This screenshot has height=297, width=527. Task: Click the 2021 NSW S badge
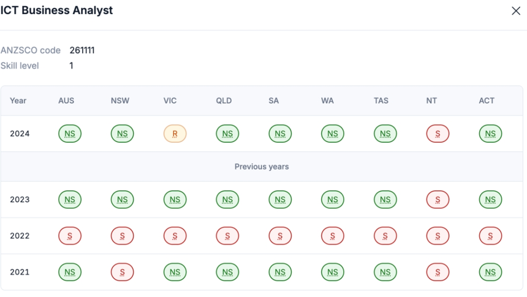(x=123, y=272)
